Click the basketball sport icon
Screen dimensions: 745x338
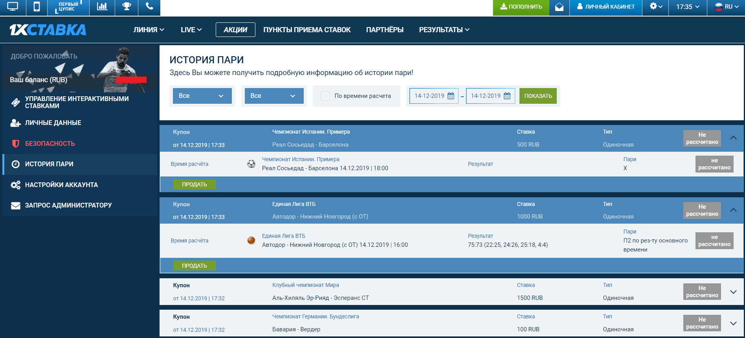tap(251, 240)
